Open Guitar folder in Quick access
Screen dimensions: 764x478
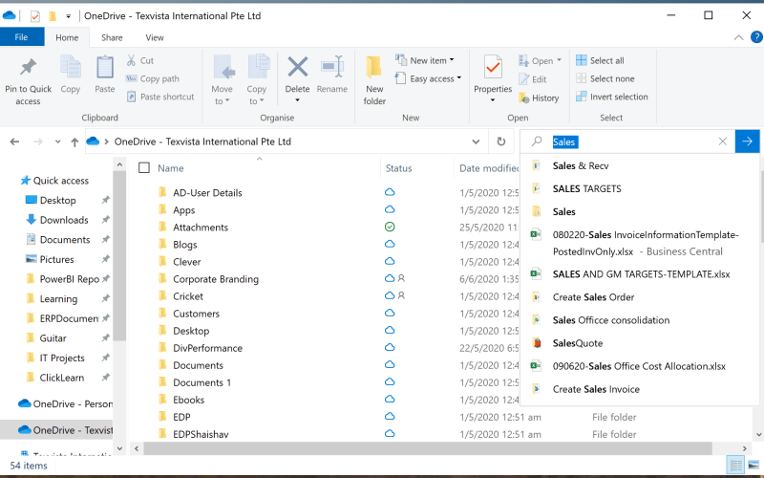tap(46, 338)
